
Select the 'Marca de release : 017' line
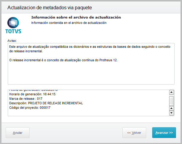[x=26, y=99]
